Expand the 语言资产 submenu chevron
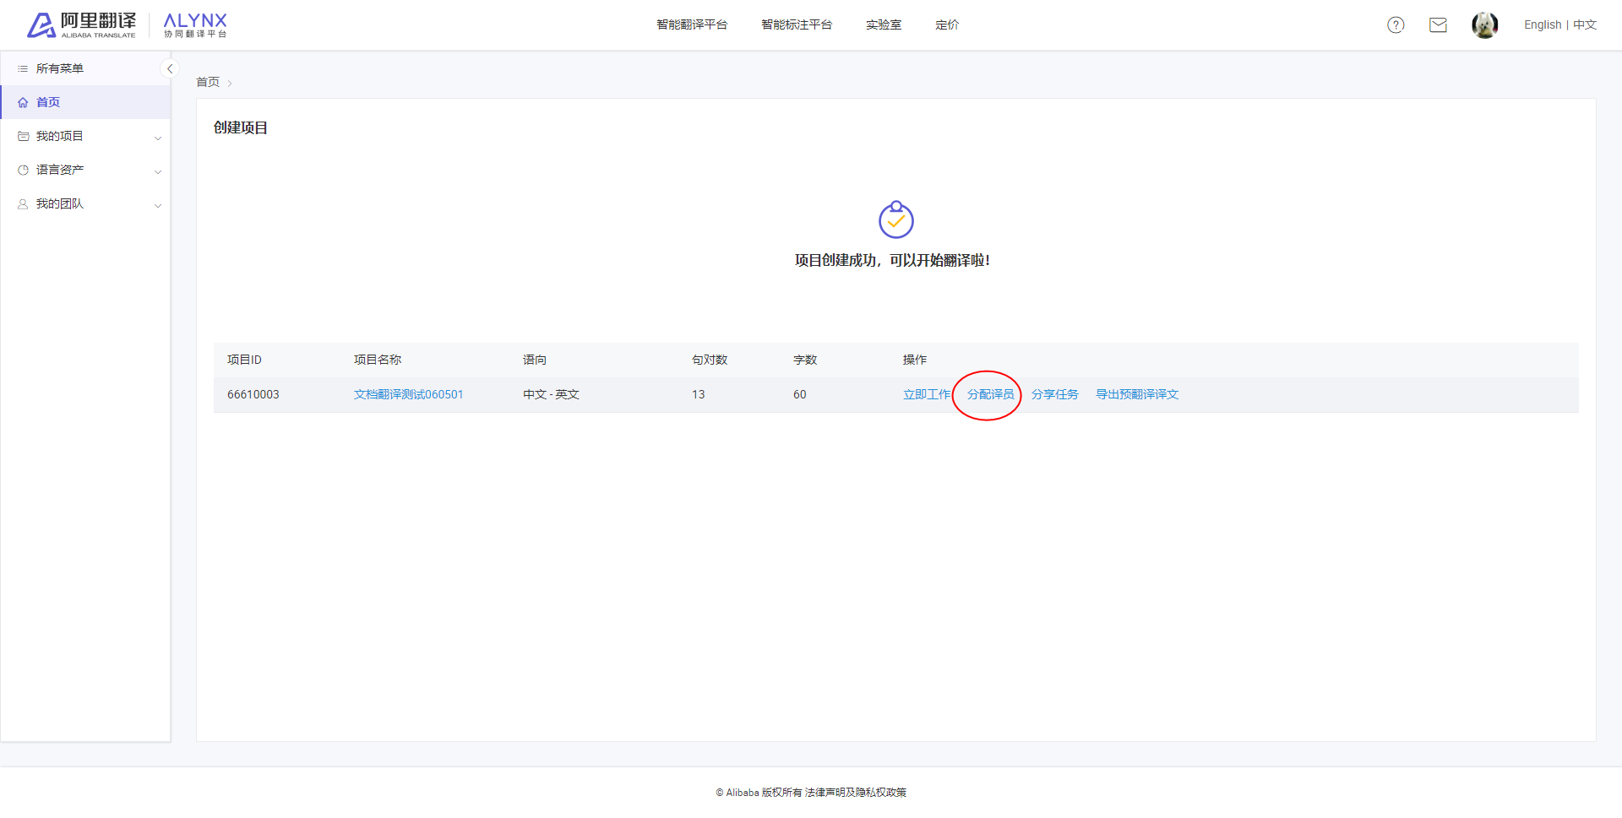The image size is (1622, 818). [x=157, y=171]
